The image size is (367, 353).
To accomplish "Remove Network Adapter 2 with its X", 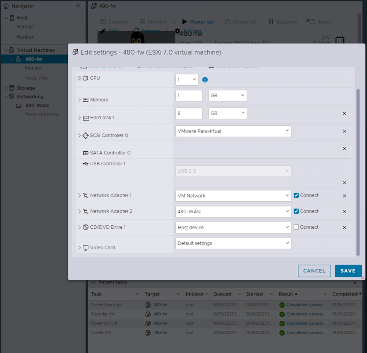I will [x=344, y=212].
